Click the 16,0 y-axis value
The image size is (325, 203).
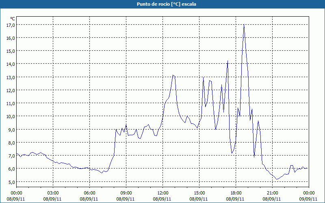coord(11,38)
